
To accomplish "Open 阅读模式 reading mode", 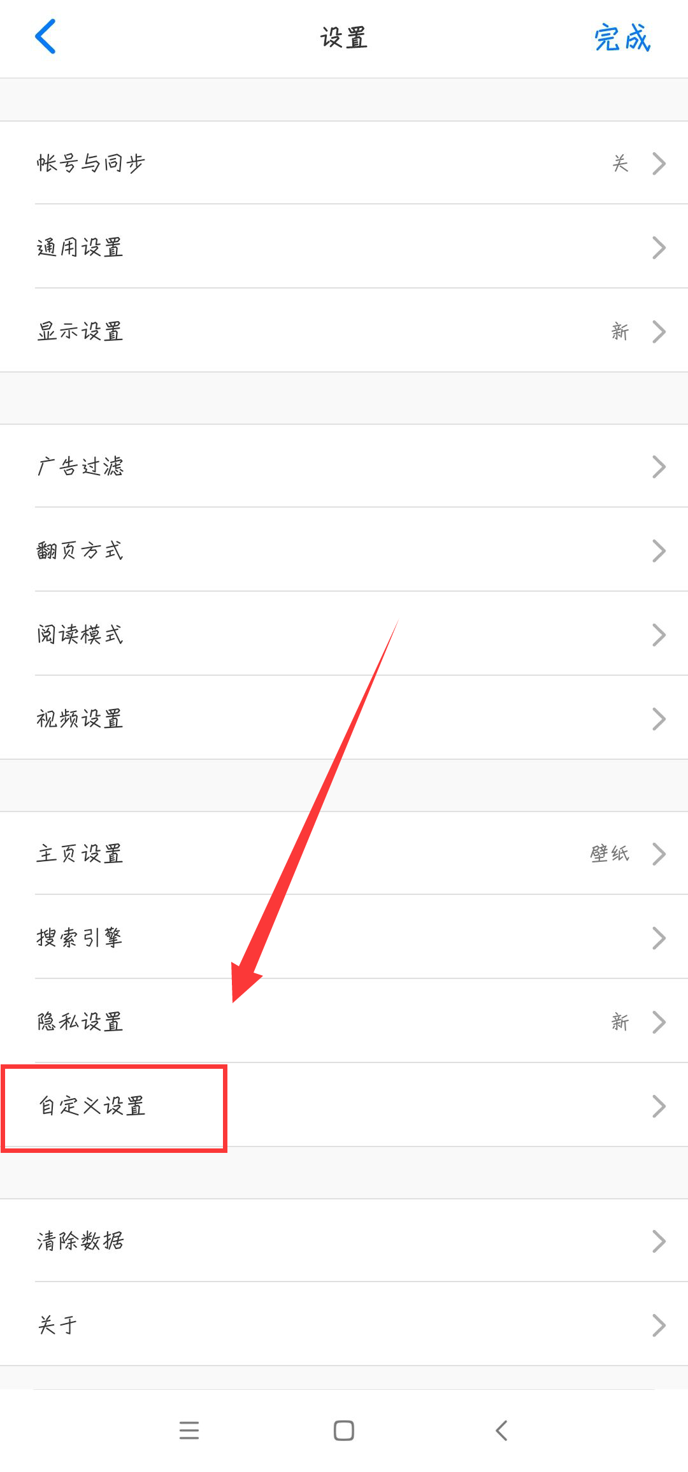I will click(x=344, y=634).
